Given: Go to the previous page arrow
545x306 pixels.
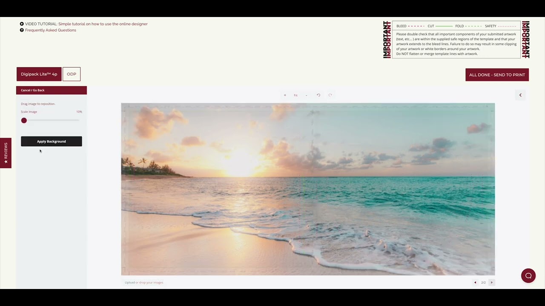Looking at the screenshot, I should tap(475, 282).
